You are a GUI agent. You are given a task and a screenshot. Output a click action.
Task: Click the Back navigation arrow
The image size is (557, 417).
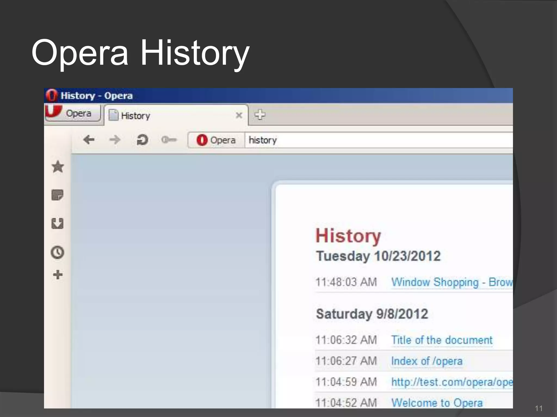click(89, 140)
